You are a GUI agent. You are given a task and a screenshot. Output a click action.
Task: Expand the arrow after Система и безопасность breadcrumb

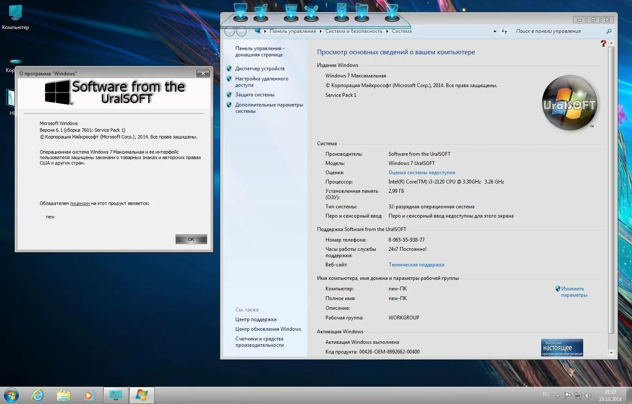pyautogui.click(x=387, y=31)
